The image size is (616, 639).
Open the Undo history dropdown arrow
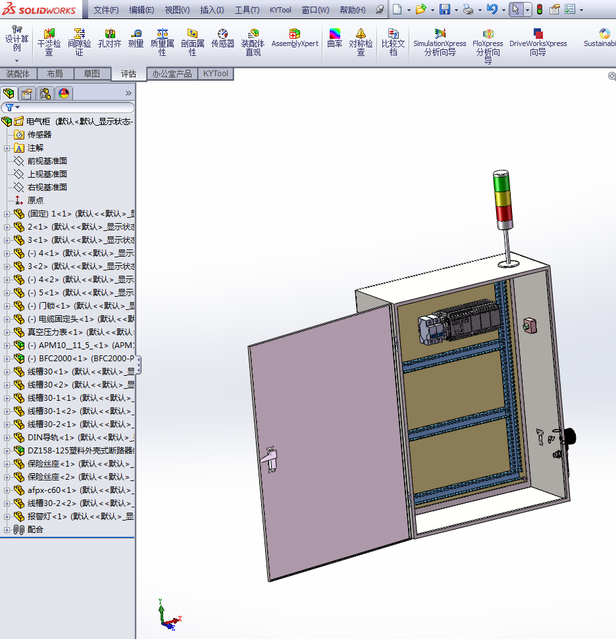pyautogui.click(x=504, y=10)
